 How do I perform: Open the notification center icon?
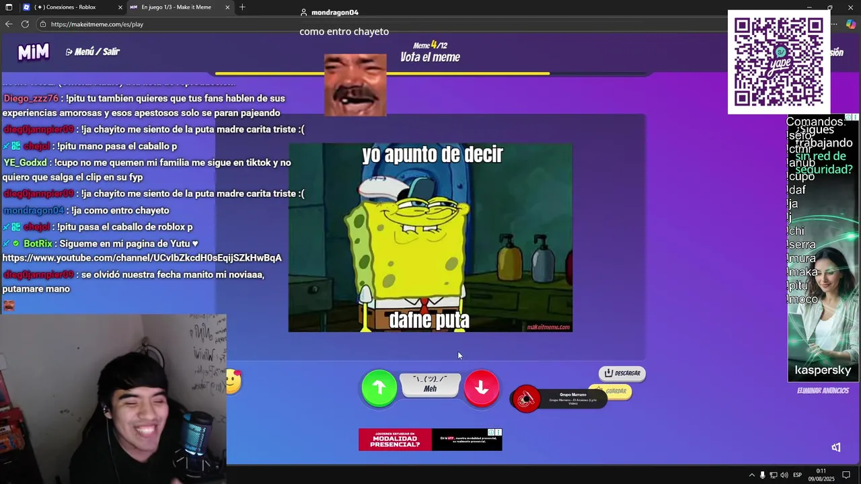(847, 475)
